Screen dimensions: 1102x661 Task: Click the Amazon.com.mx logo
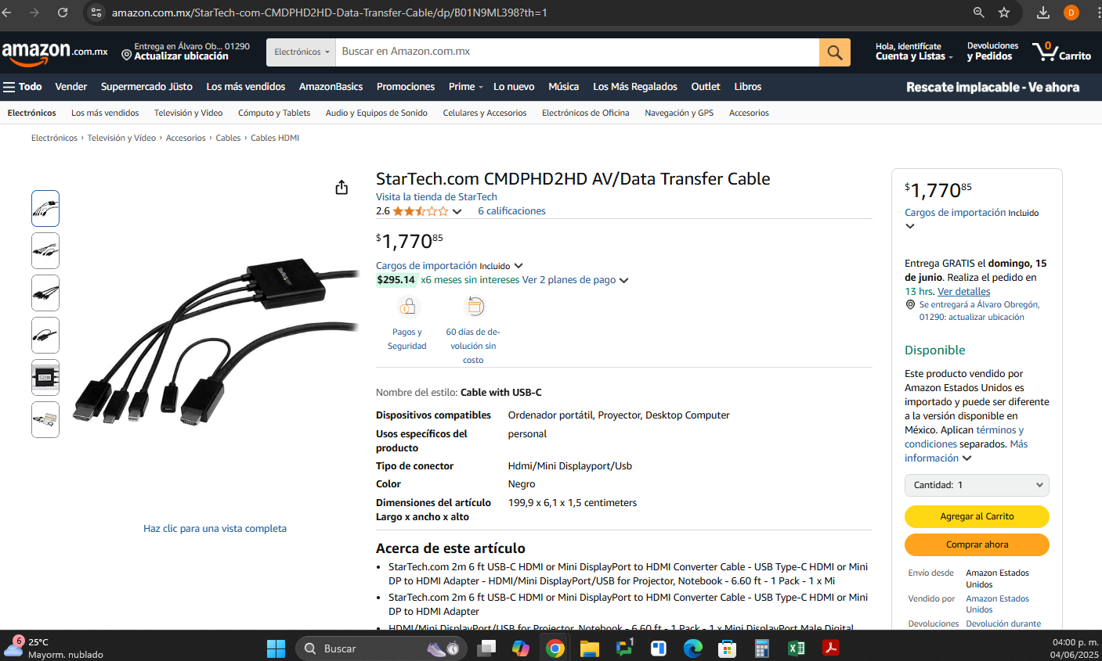tap(55, 52)
